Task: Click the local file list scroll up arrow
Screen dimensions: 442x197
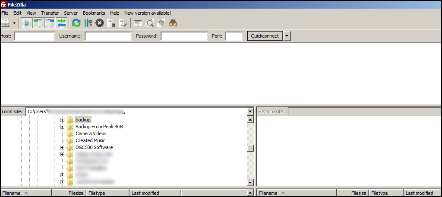Action: click(250, 193)
